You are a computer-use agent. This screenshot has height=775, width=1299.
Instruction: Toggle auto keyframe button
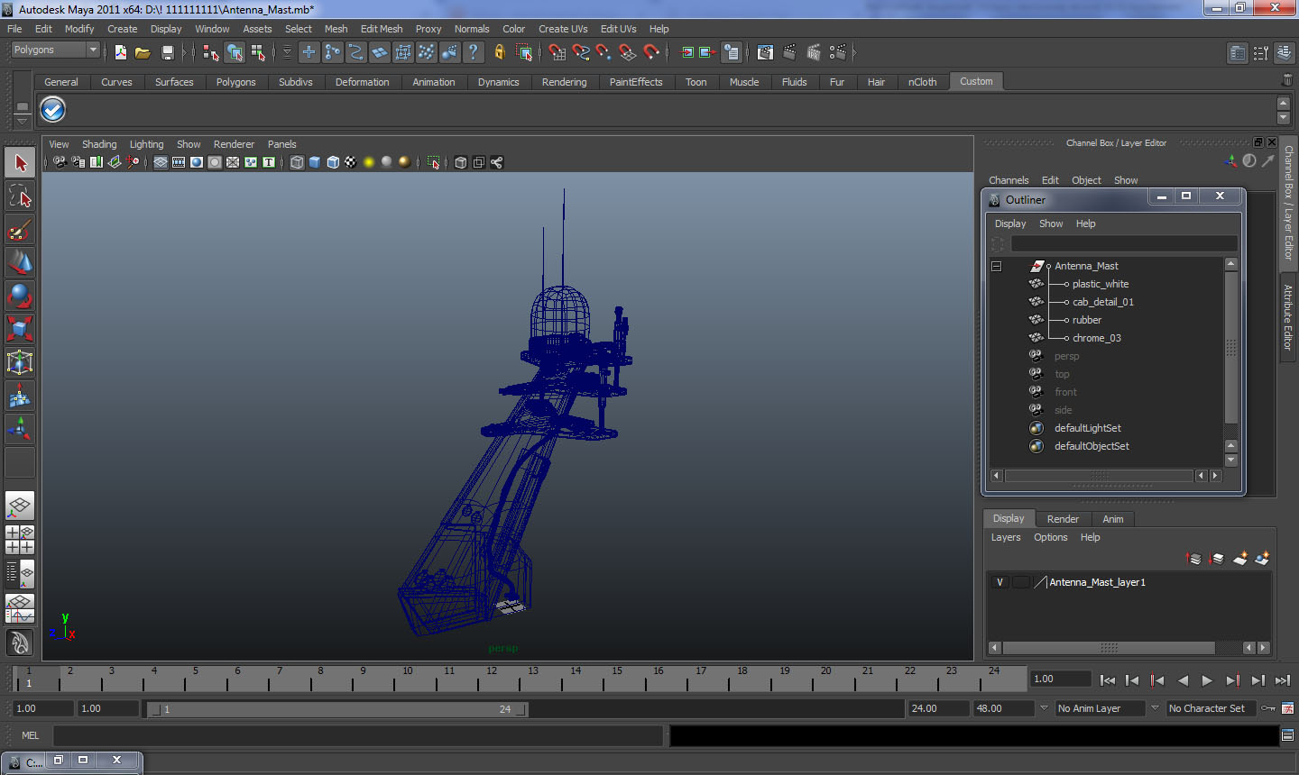pyautogui.click(x=1267, y=708)
